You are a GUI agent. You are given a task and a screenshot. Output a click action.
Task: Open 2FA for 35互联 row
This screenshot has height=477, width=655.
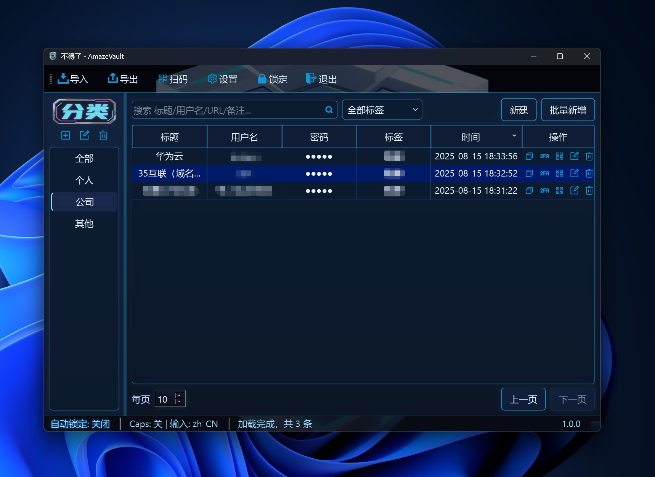tap(544, 173)
